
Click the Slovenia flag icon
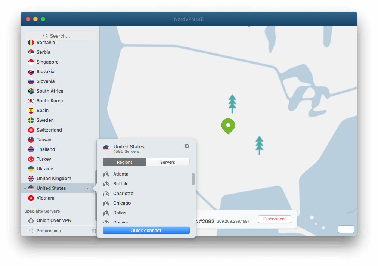point(31,81)
